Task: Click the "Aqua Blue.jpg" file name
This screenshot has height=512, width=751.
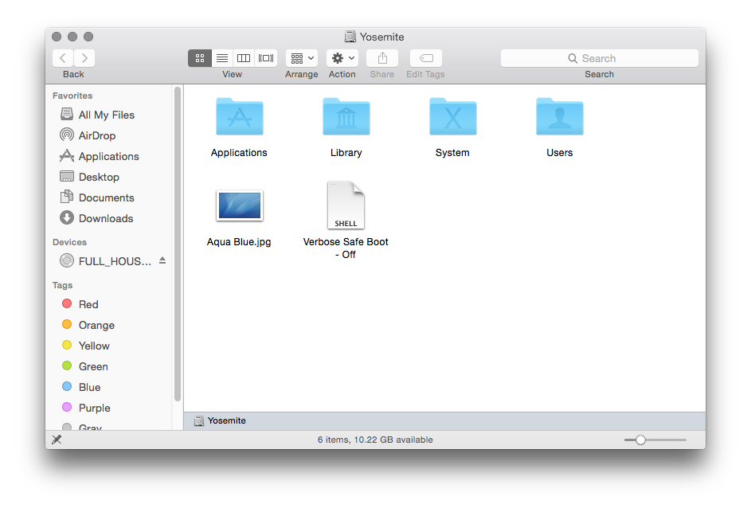Action: tap(239, 242)
